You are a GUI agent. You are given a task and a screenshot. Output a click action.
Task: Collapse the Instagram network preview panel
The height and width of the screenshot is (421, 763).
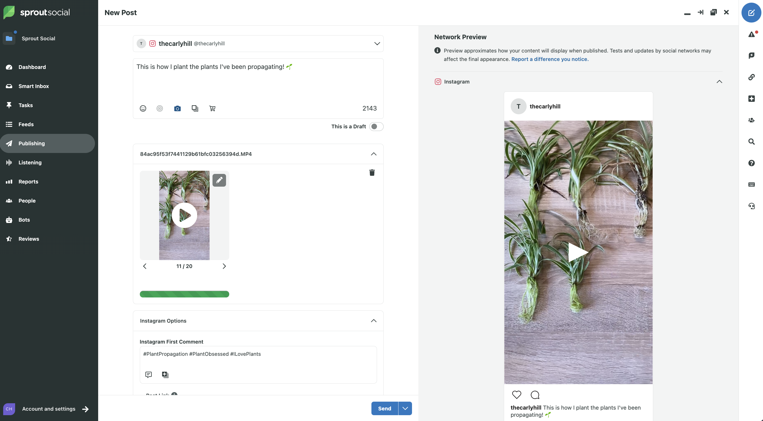719,82
